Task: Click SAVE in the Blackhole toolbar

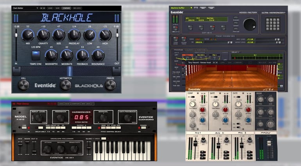Action: pyautogui.click(x=57, y=8)
